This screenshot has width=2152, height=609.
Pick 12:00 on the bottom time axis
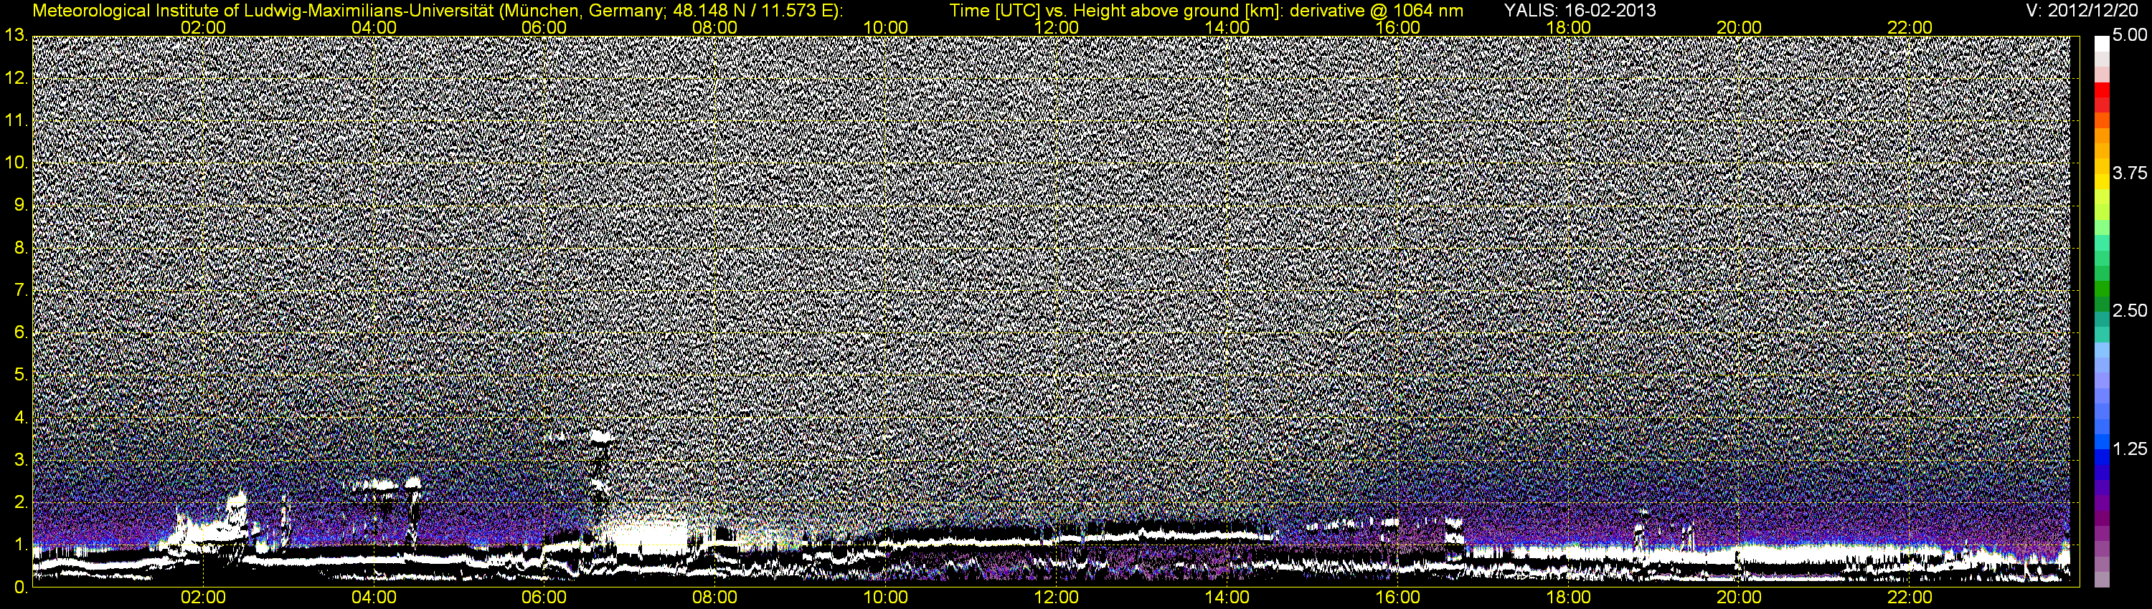(x=1056, y=598)
